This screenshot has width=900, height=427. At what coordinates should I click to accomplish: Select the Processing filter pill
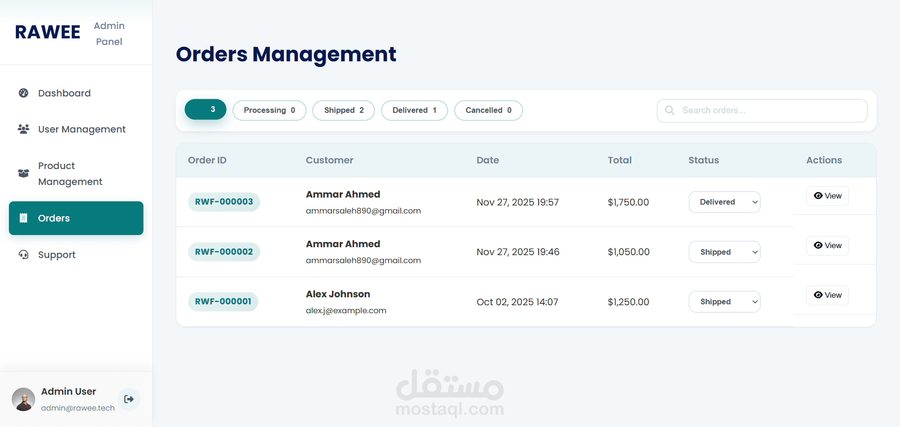click(x=270, y=110)
